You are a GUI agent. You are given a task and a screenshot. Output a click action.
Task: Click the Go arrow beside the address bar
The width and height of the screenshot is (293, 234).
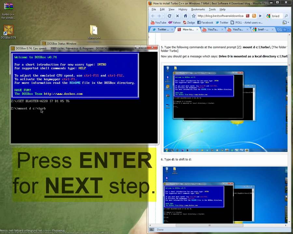point(260,16)
